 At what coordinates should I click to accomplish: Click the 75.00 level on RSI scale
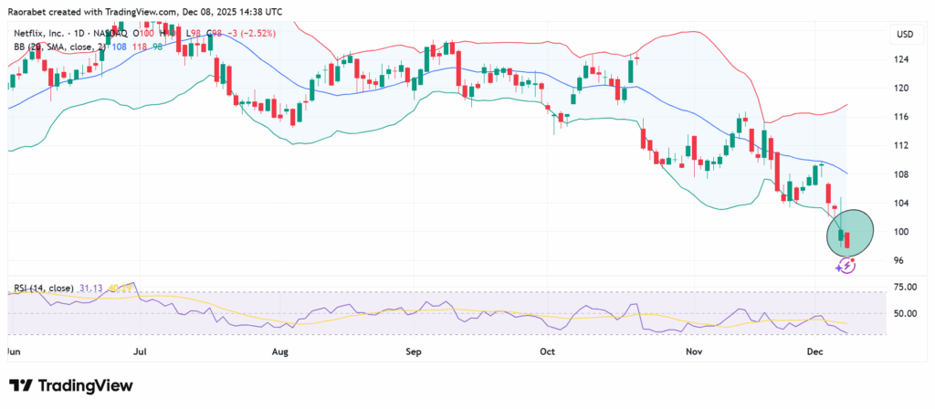pos(905,287)
